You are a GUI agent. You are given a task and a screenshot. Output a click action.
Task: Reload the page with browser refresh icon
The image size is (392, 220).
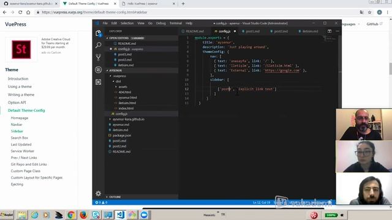20,12
